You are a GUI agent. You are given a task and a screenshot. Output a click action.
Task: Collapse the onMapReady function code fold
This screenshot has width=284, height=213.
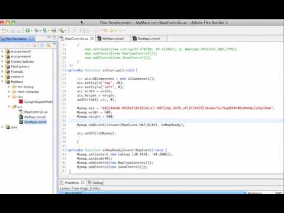click(x=67, y=150)
